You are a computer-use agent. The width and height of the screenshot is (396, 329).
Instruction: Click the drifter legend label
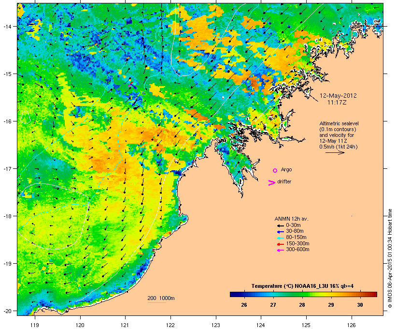coord(284,181)
